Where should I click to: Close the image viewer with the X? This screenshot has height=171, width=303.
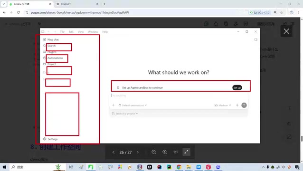point(286,31)
